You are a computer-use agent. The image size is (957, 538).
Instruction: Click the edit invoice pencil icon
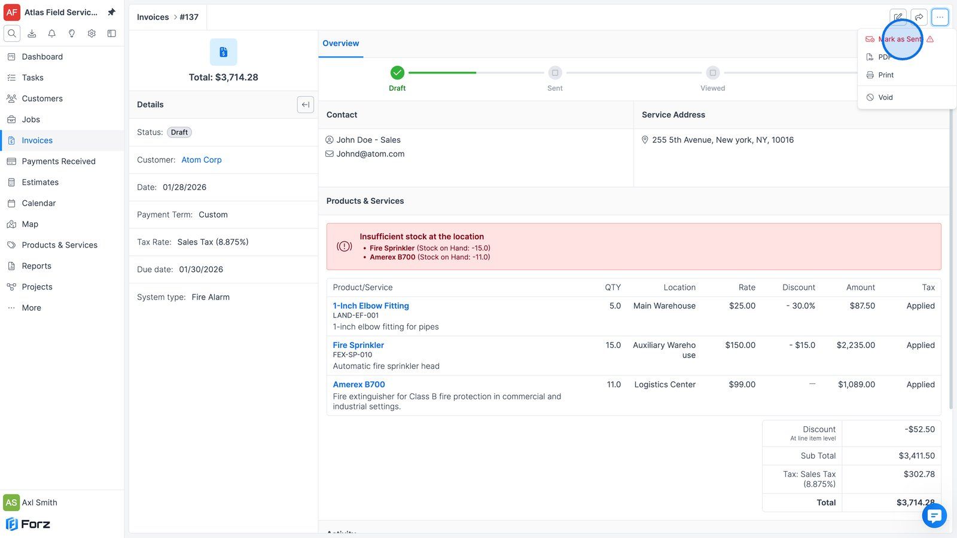[898, 17]
